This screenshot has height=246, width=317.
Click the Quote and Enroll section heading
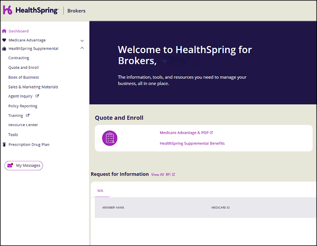click(x=119, y=118)
